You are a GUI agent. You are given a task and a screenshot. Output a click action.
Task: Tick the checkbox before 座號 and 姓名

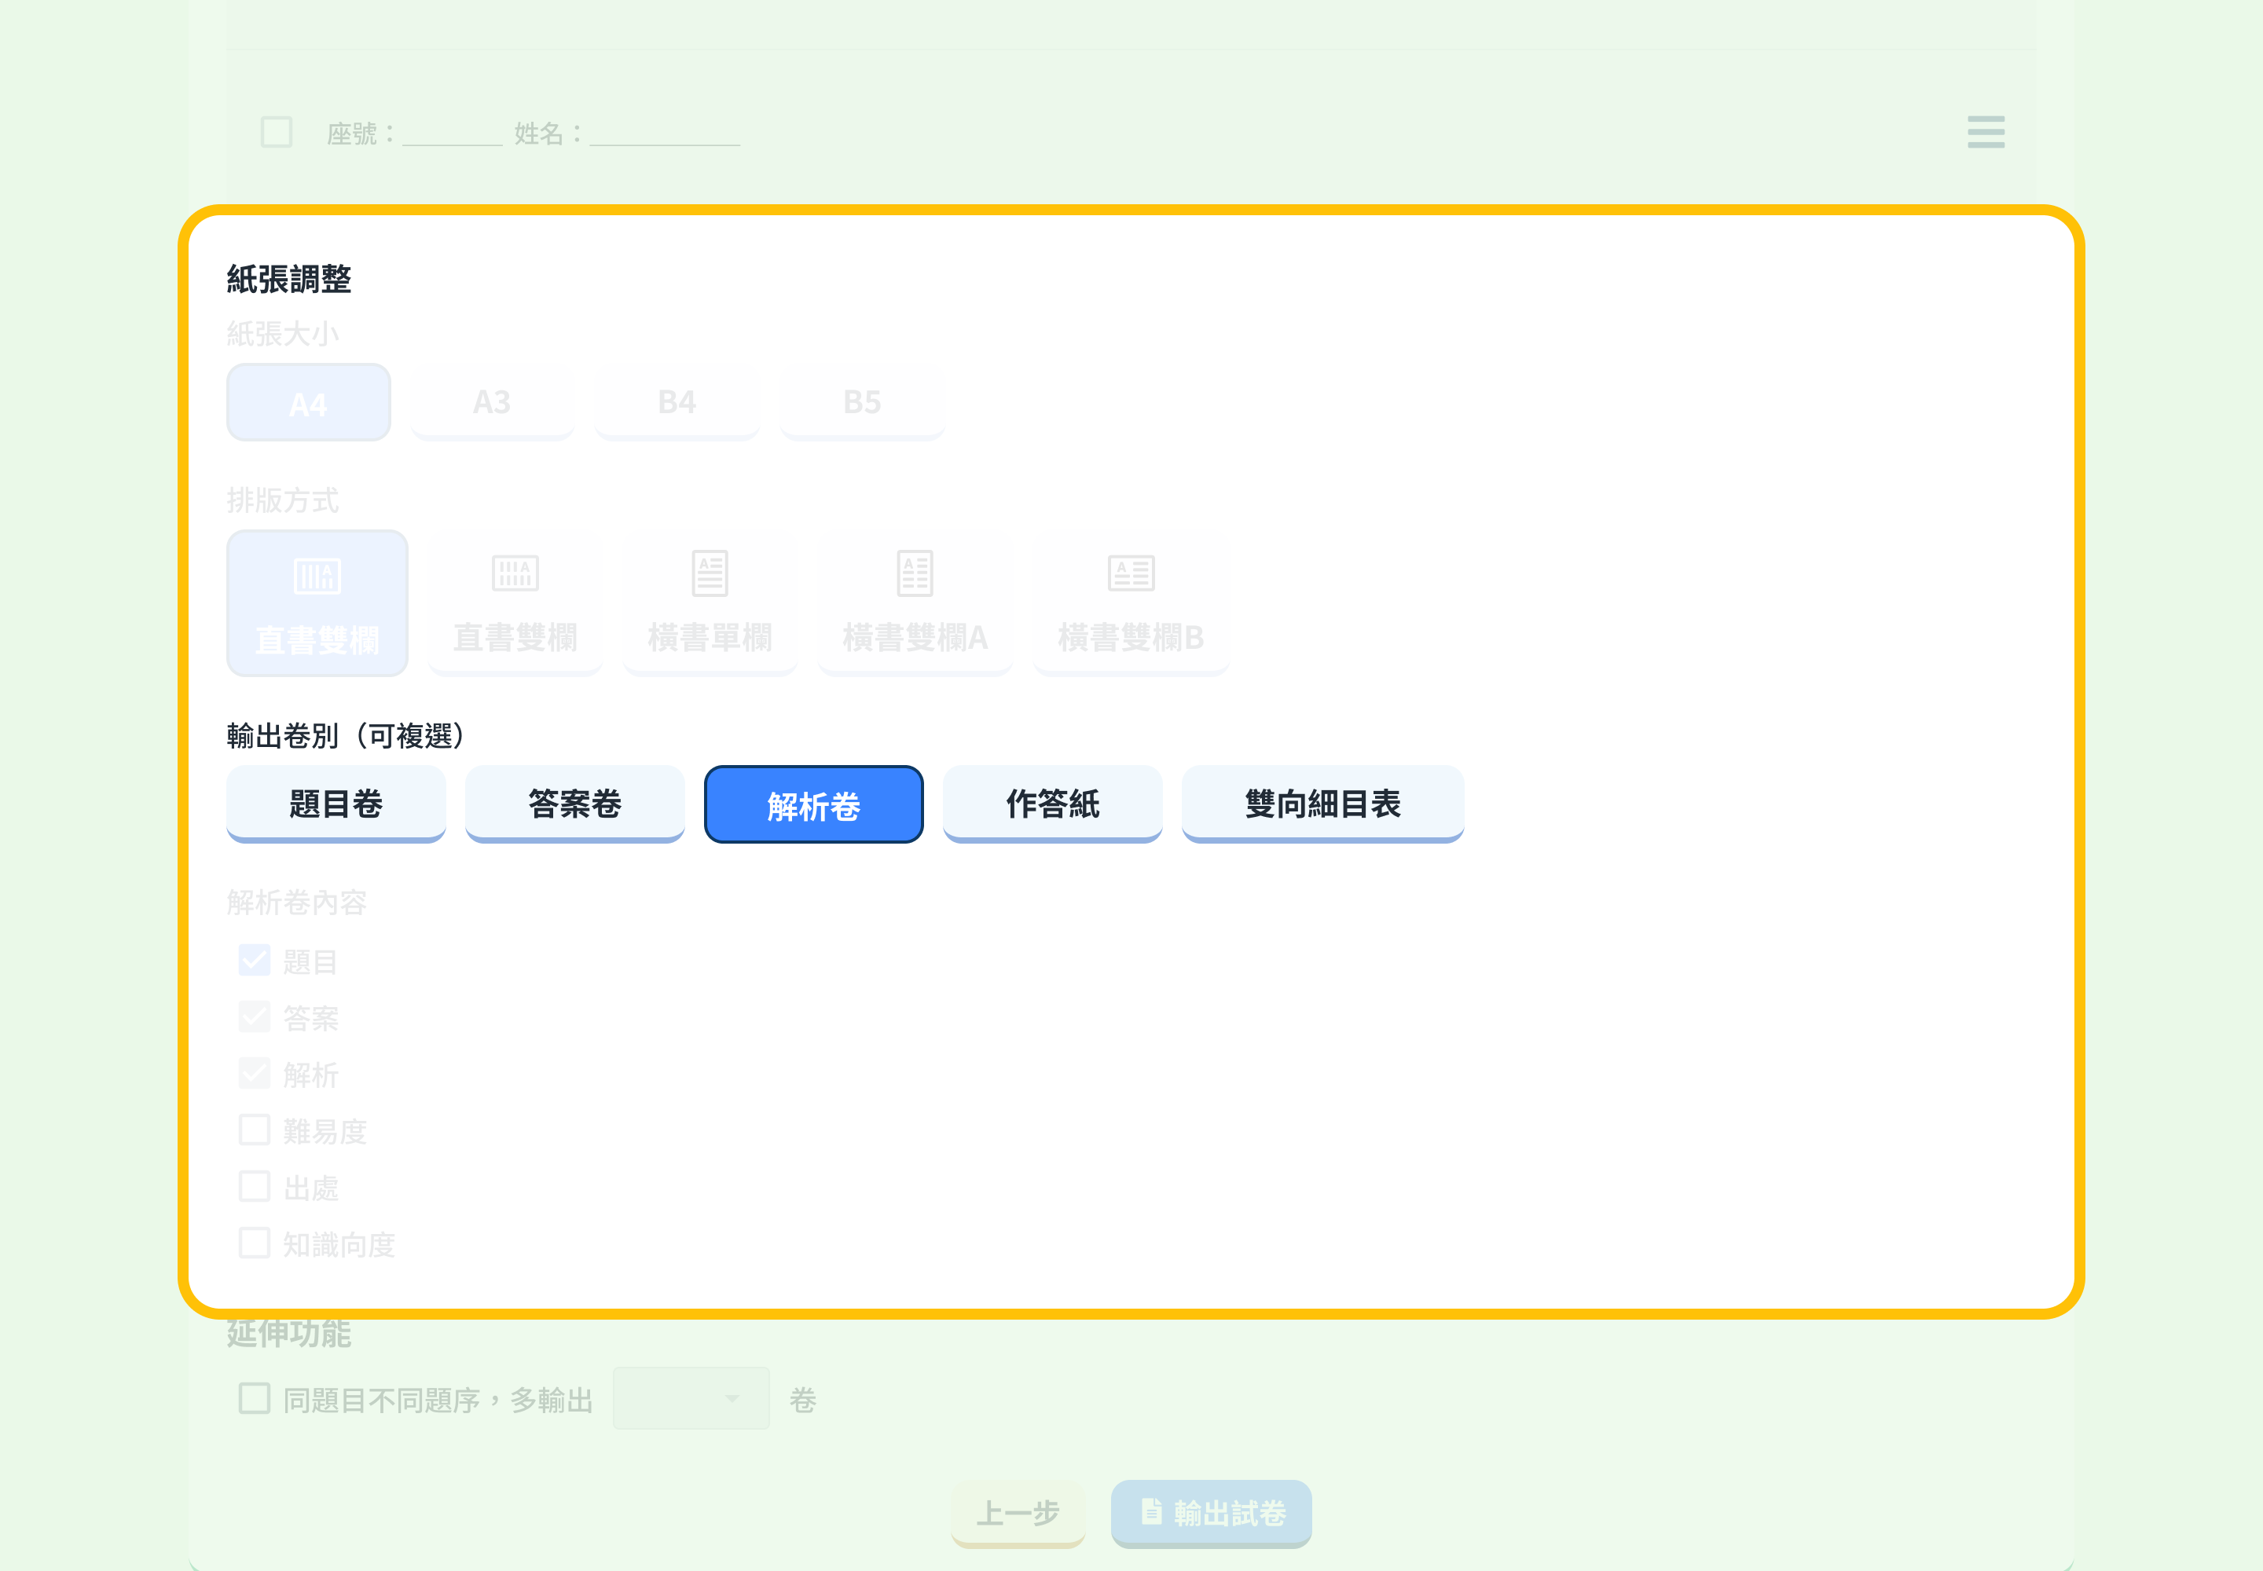point(277,132)
